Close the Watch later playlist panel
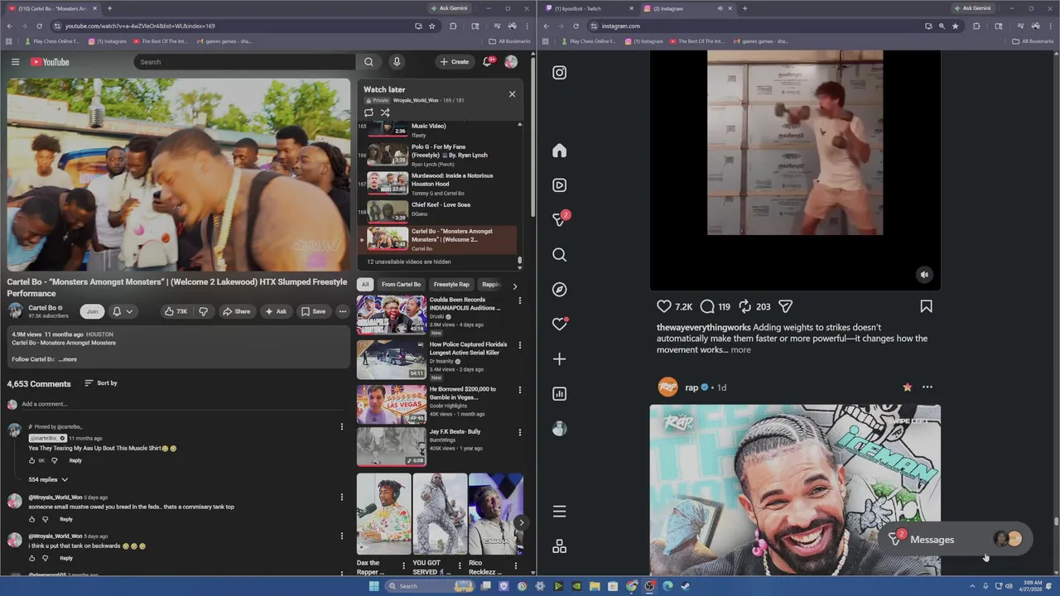 tap(512, 94)
